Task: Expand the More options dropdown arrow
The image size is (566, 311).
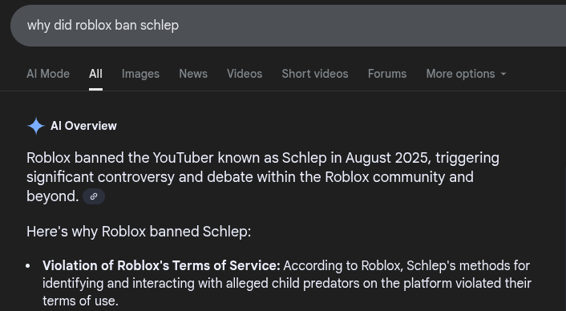Action: point(503,74)
